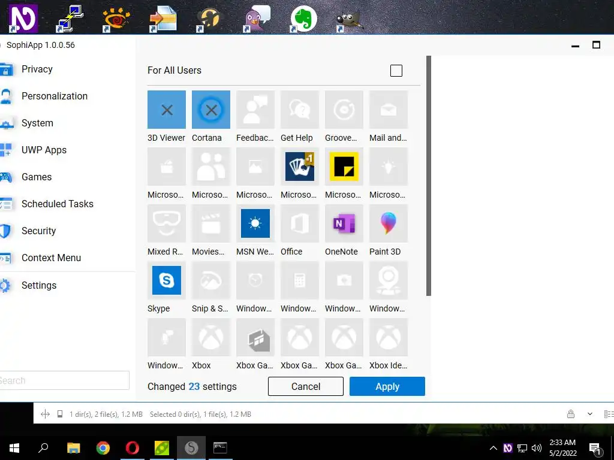
Task: Select the Microsoft Solitaire cards tile
Action: pyautogui.click(x=300, y=167)
